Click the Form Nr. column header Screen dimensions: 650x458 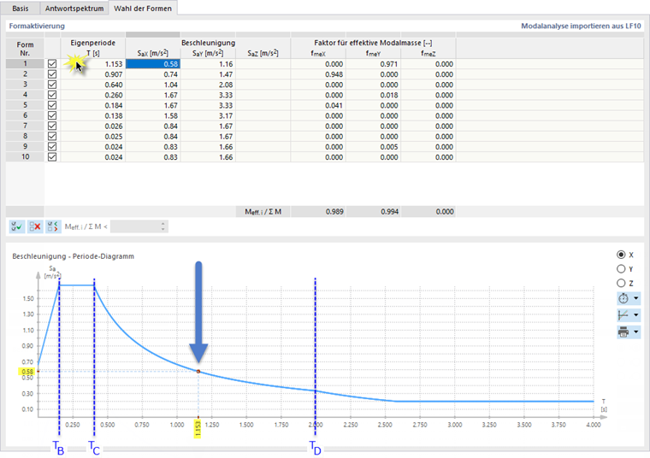click(25, 49)
